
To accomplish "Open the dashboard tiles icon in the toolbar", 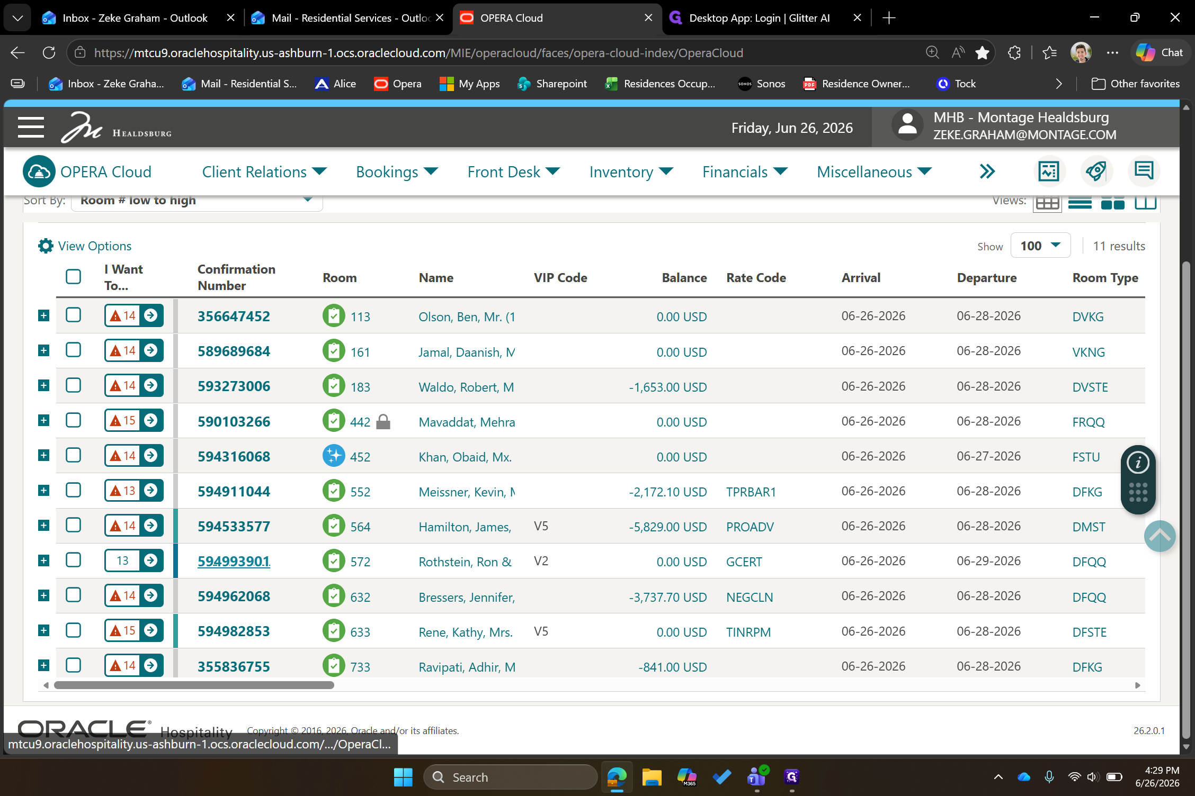I will [x=1048, y=171].
